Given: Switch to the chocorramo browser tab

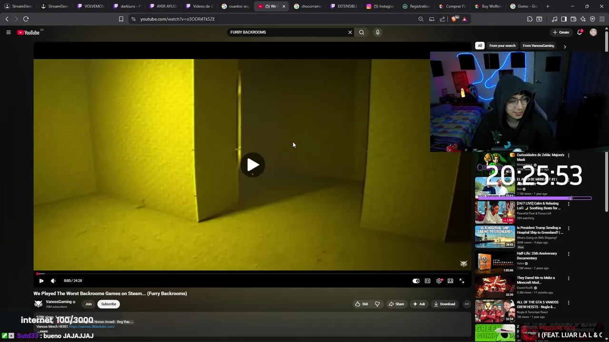Looking at the screenshot, I should tap(308, 6).
